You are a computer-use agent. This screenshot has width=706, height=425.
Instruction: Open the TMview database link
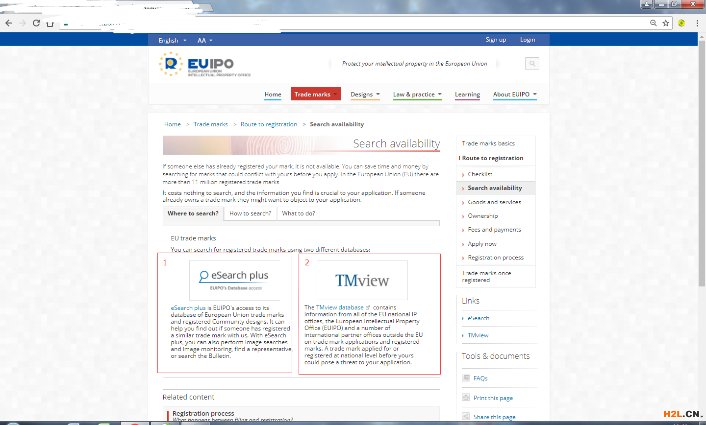(340, 307)
